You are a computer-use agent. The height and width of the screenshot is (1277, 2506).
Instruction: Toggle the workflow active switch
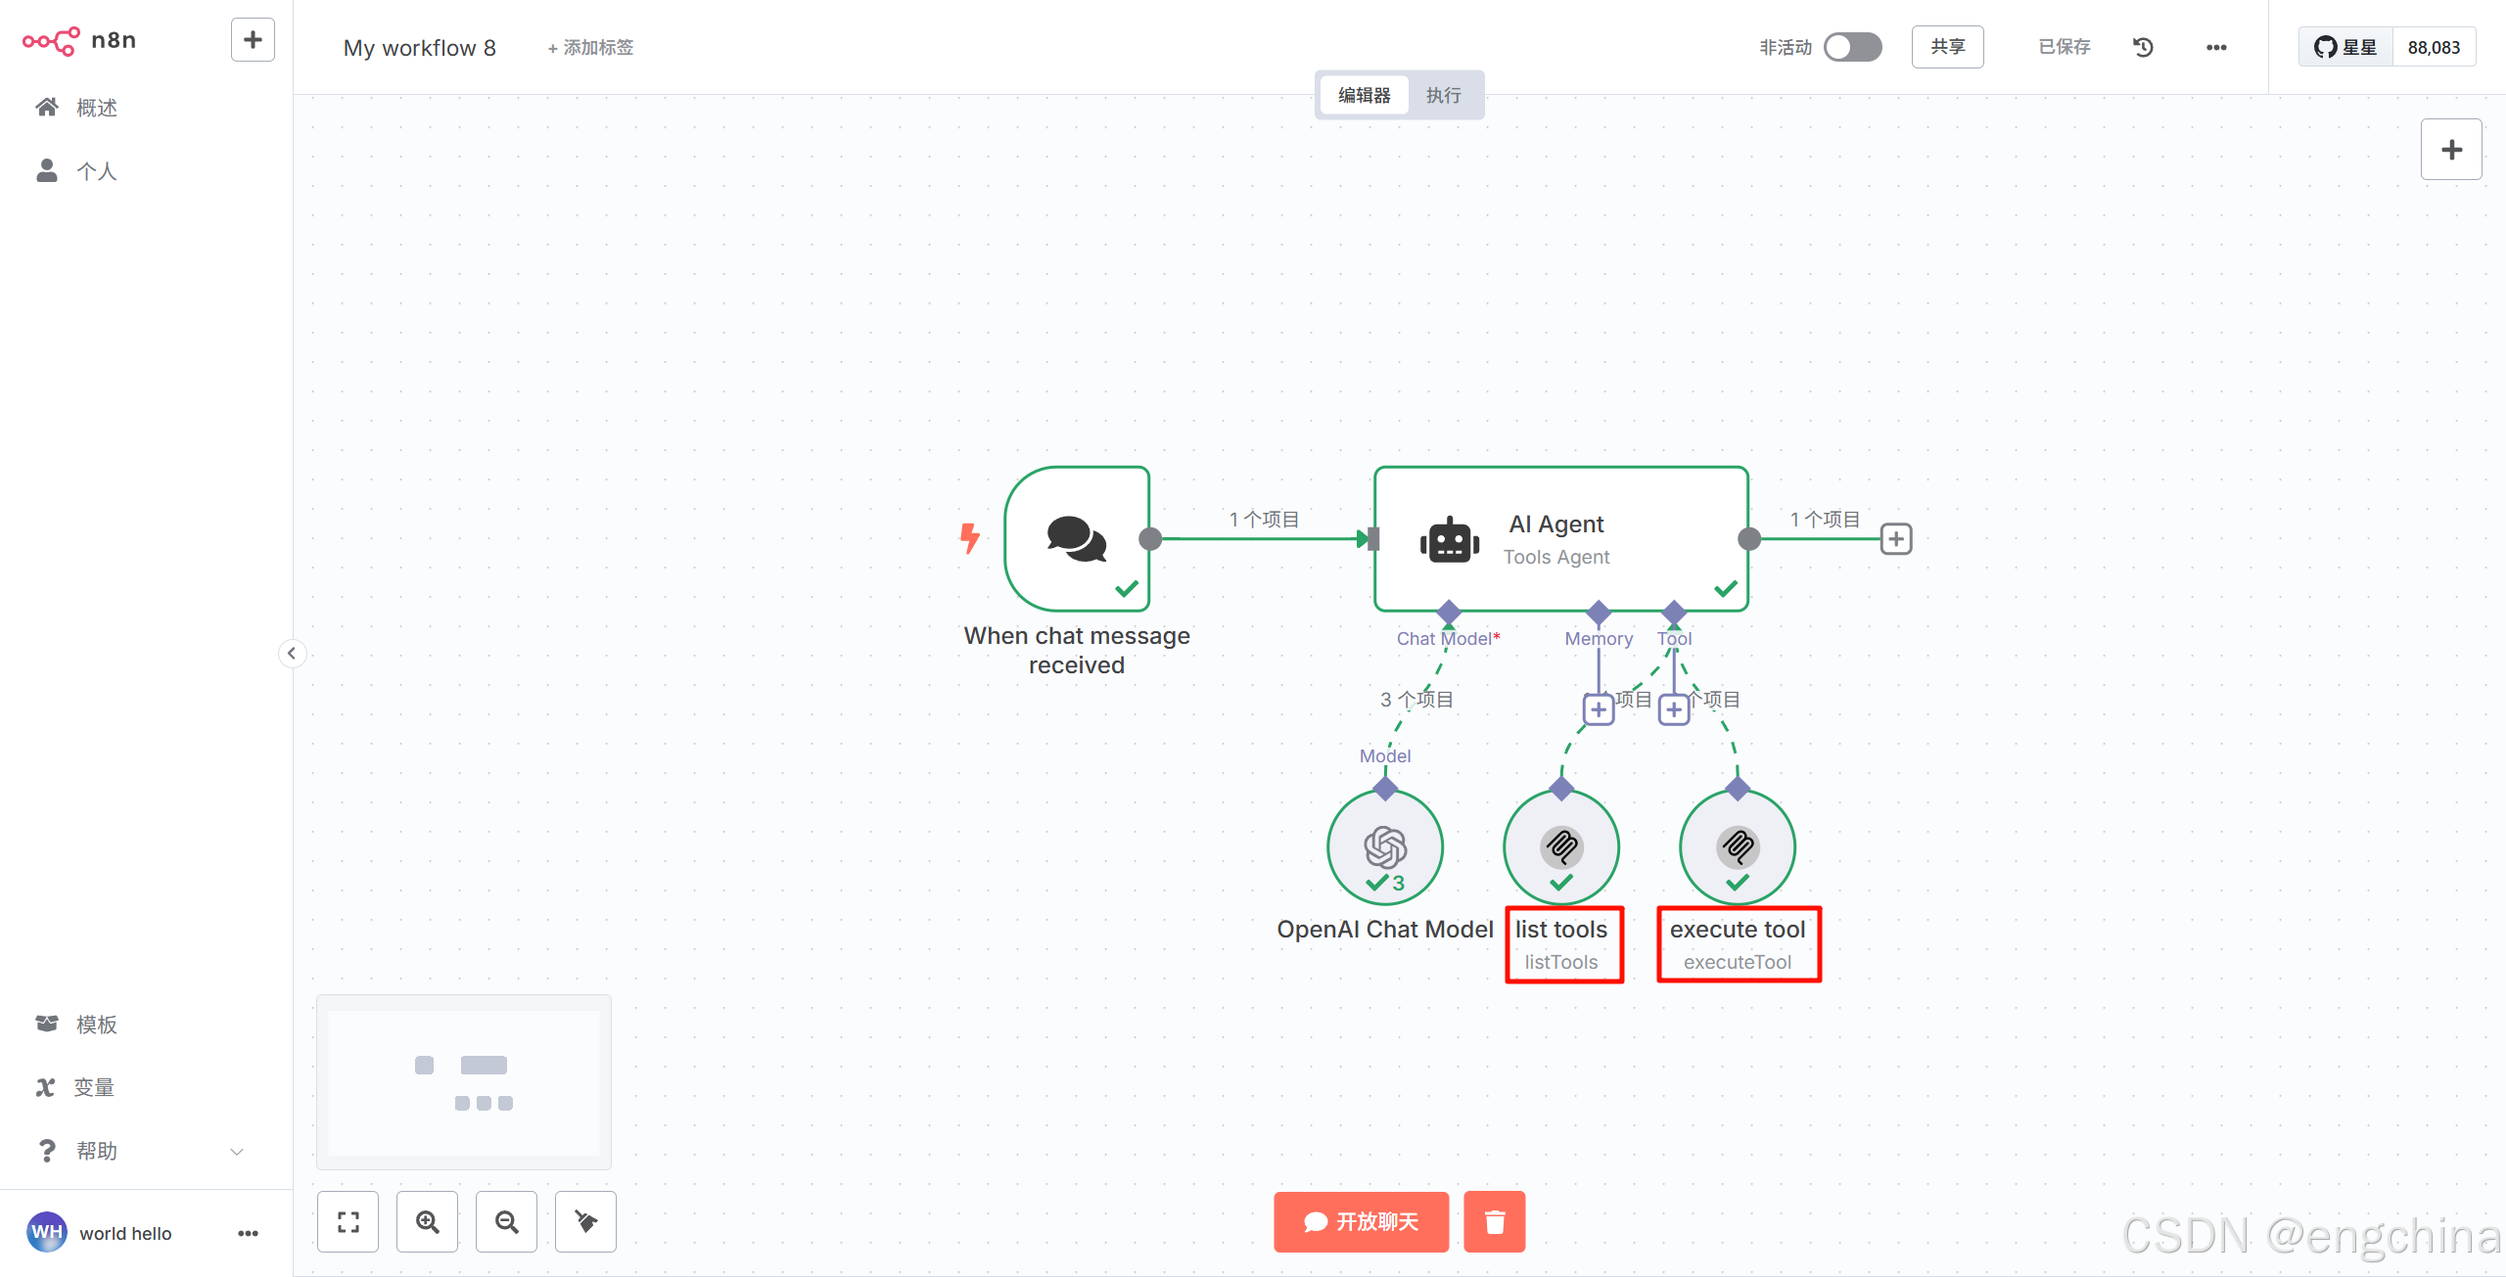tap(1852, 47)
